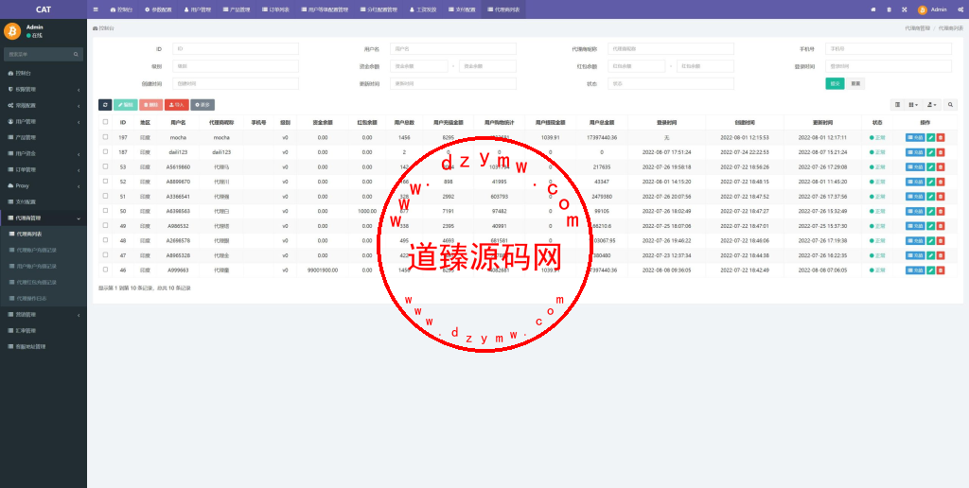Expand the 用户资金 sidebar menu
The width and height of the screenshot is (969, 488).
pyautogui.click(x=44, y=153)
